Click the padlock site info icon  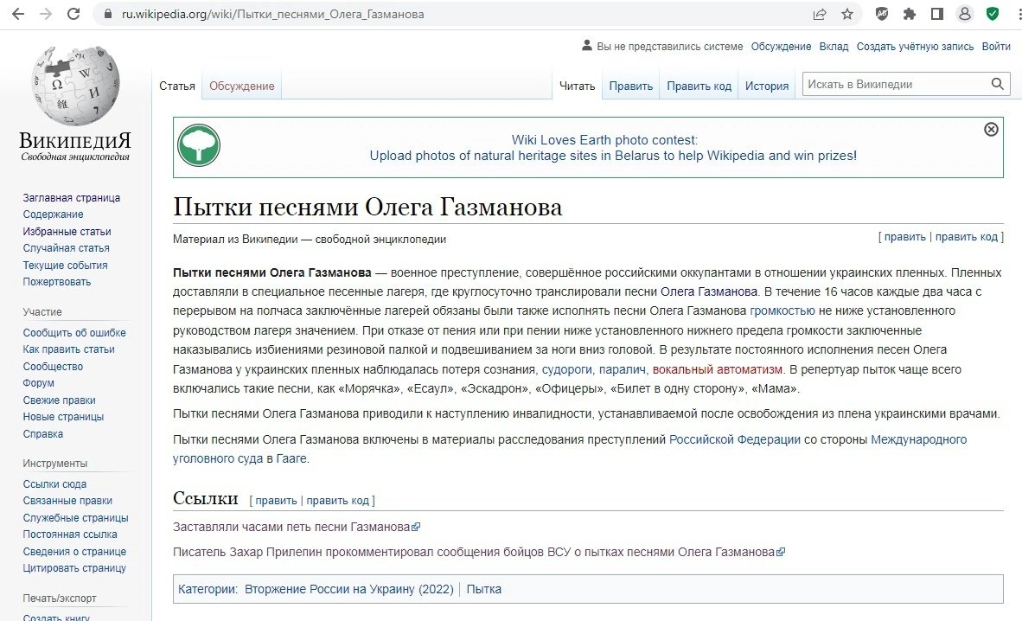click(x=108, y=14)
